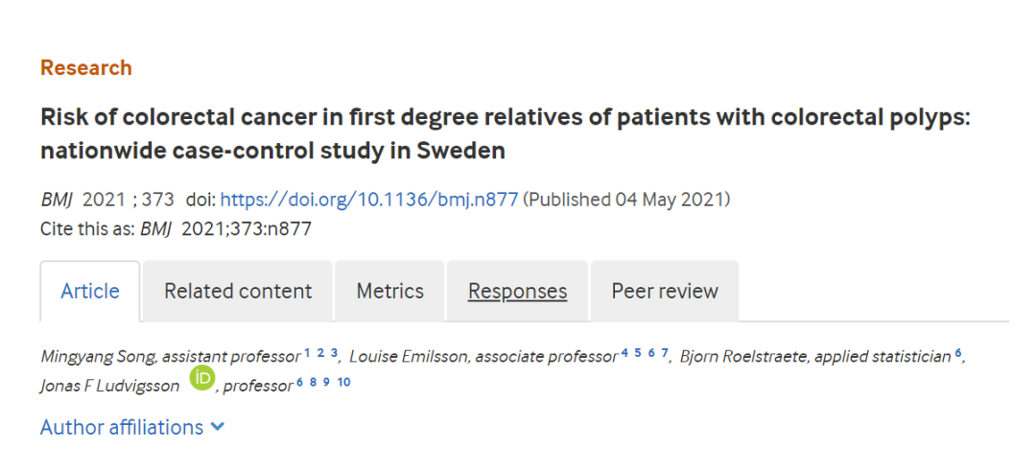Follow the doi.org/10.1136/bmj.n877 link
The image size is (1036, 450).
coord(368,200)
